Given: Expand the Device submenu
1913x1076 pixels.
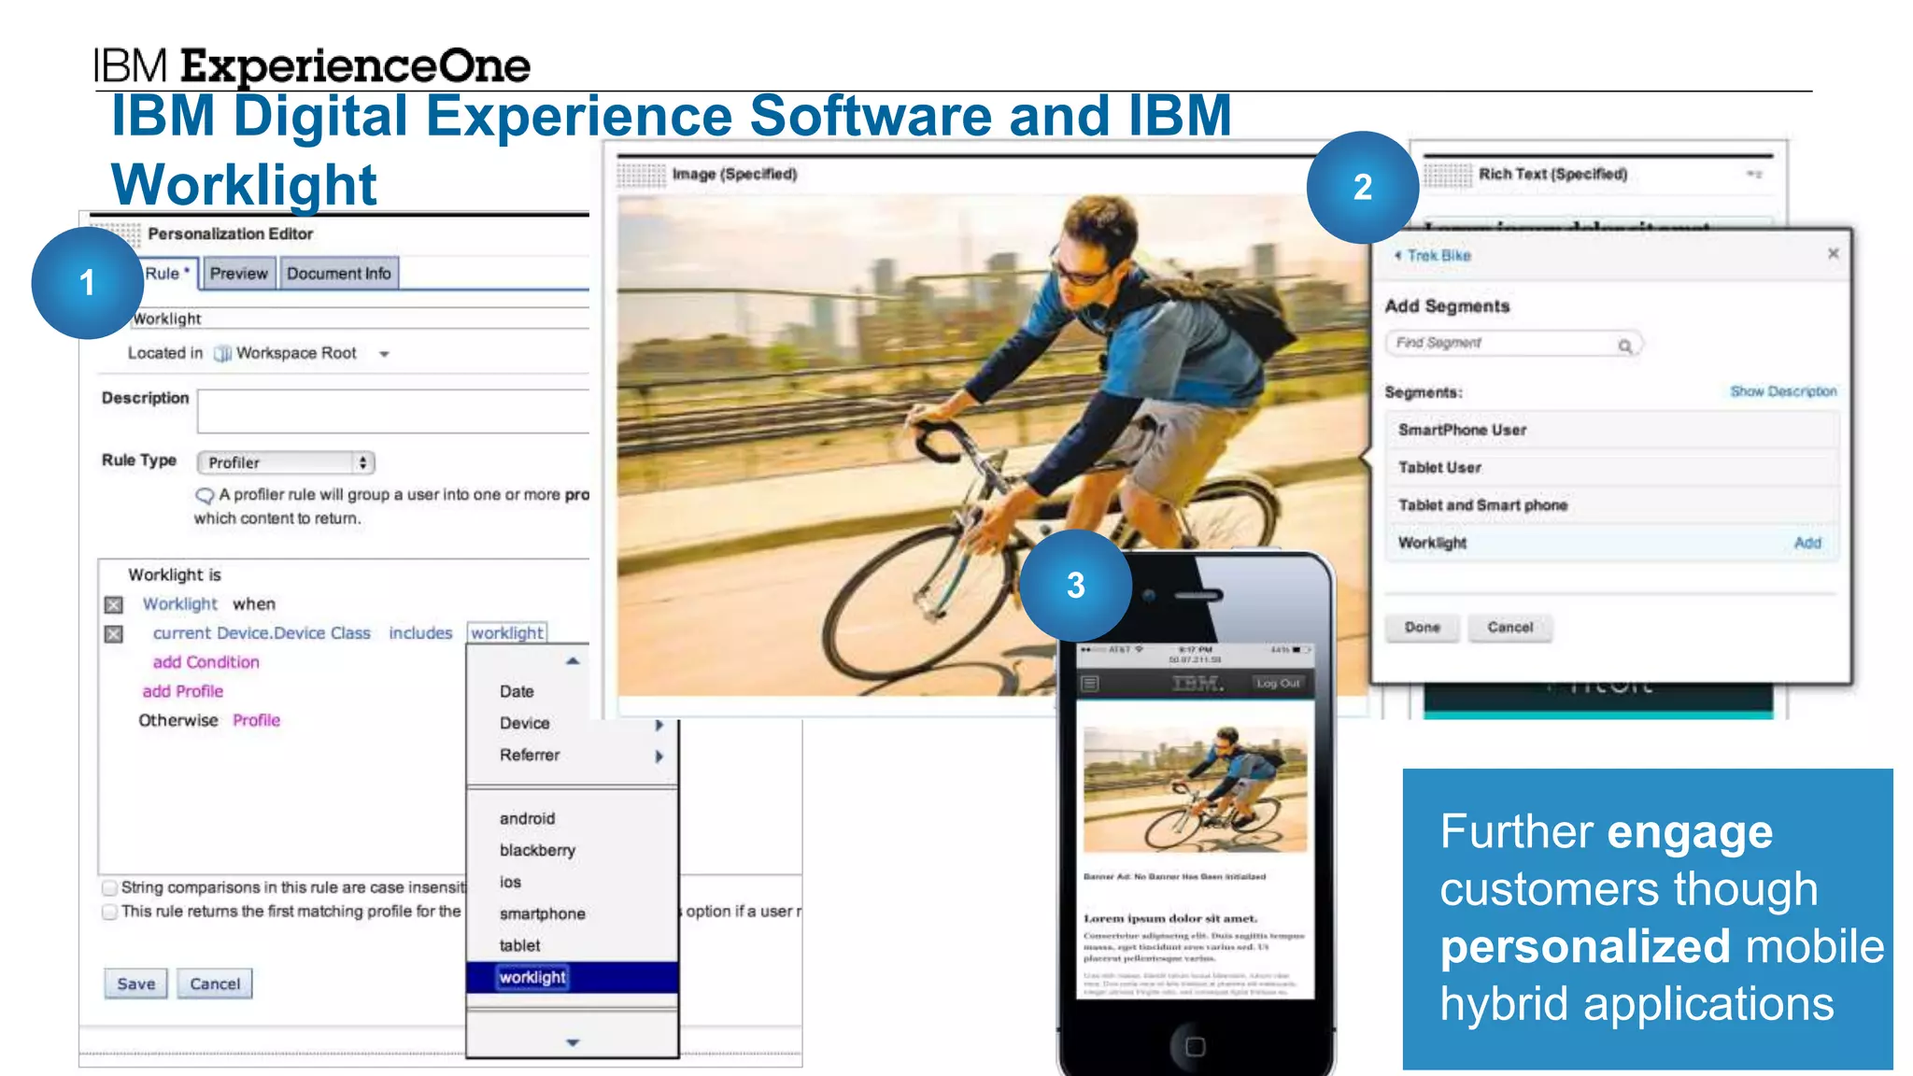Looking at the screenshot, I should [572, 724].
